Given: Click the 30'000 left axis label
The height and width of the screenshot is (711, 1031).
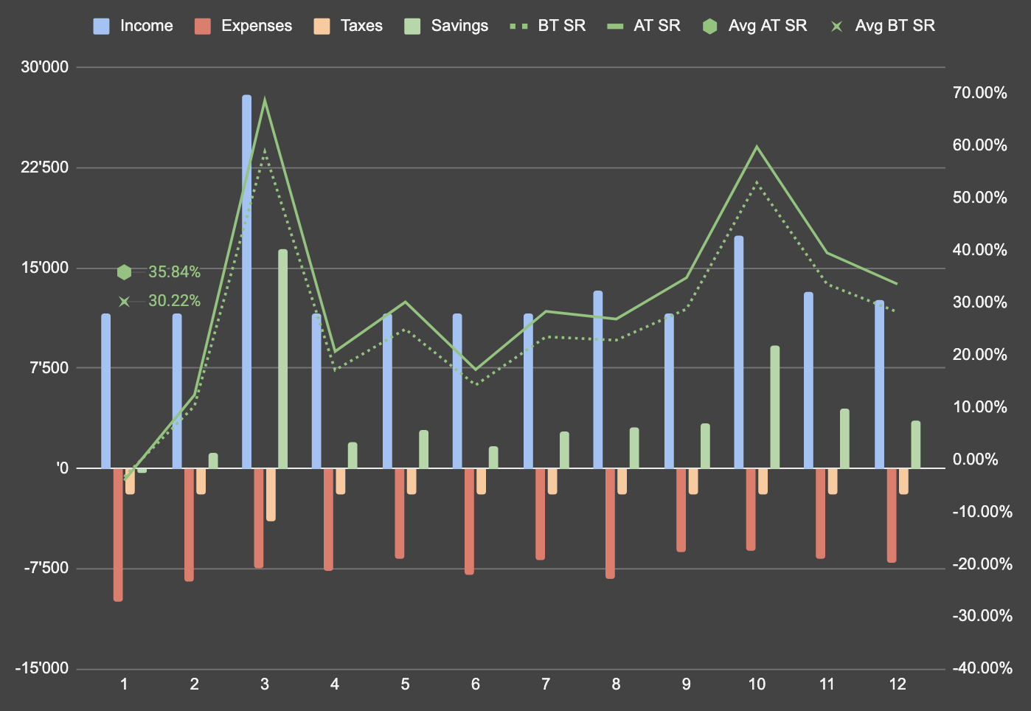Looking at the screenshot, I should click(x=45, y=68).
